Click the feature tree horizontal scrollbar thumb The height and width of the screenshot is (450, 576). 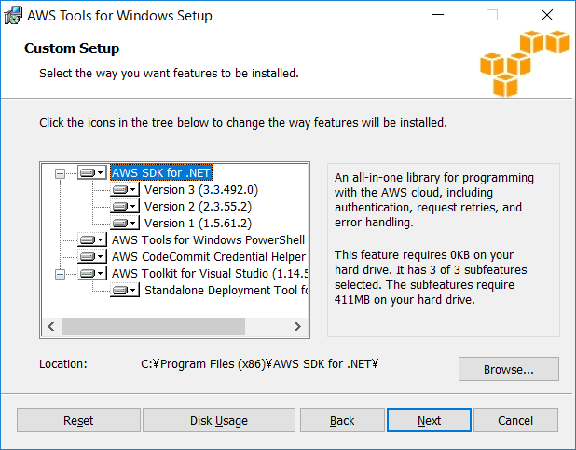(153, 327)
